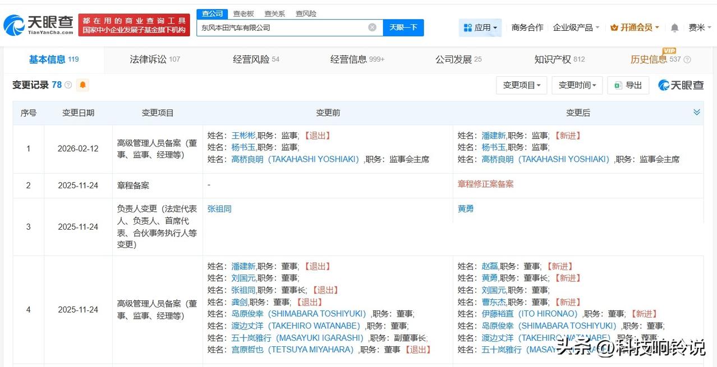Open the 开通会员 dropdown

click(x=635, y=27)
